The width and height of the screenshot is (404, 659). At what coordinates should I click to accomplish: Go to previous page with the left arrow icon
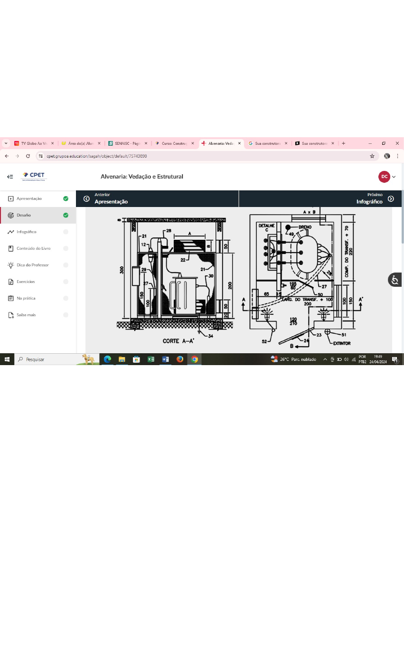point(86,198)
